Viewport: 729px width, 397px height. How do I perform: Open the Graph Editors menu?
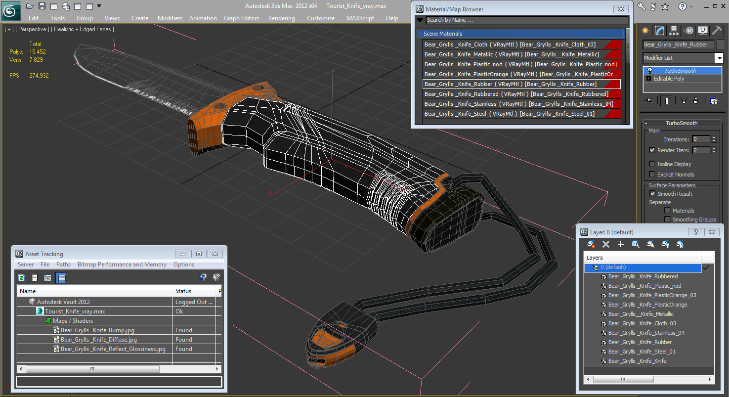pyautogui.click(x=241, y=18)
